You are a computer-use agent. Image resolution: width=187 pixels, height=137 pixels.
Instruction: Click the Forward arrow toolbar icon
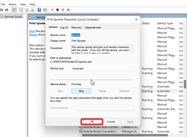click(x=7, y=10)
